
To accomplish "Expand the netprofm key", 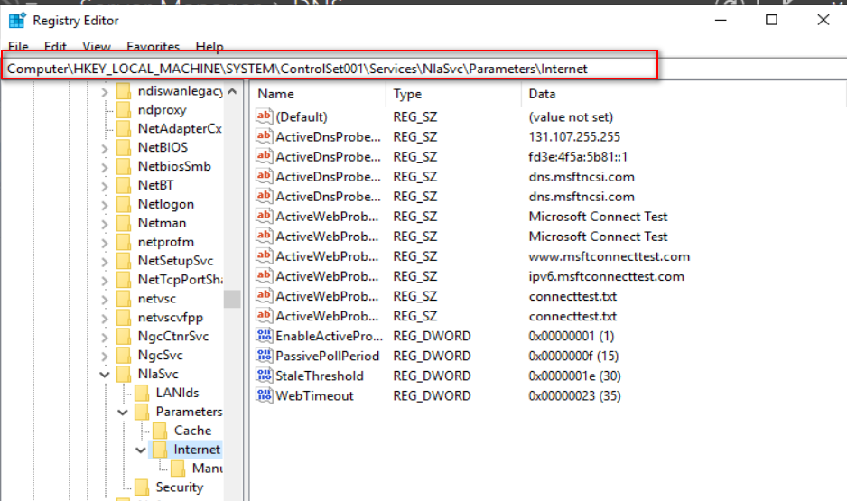I will tap(104, 243).
